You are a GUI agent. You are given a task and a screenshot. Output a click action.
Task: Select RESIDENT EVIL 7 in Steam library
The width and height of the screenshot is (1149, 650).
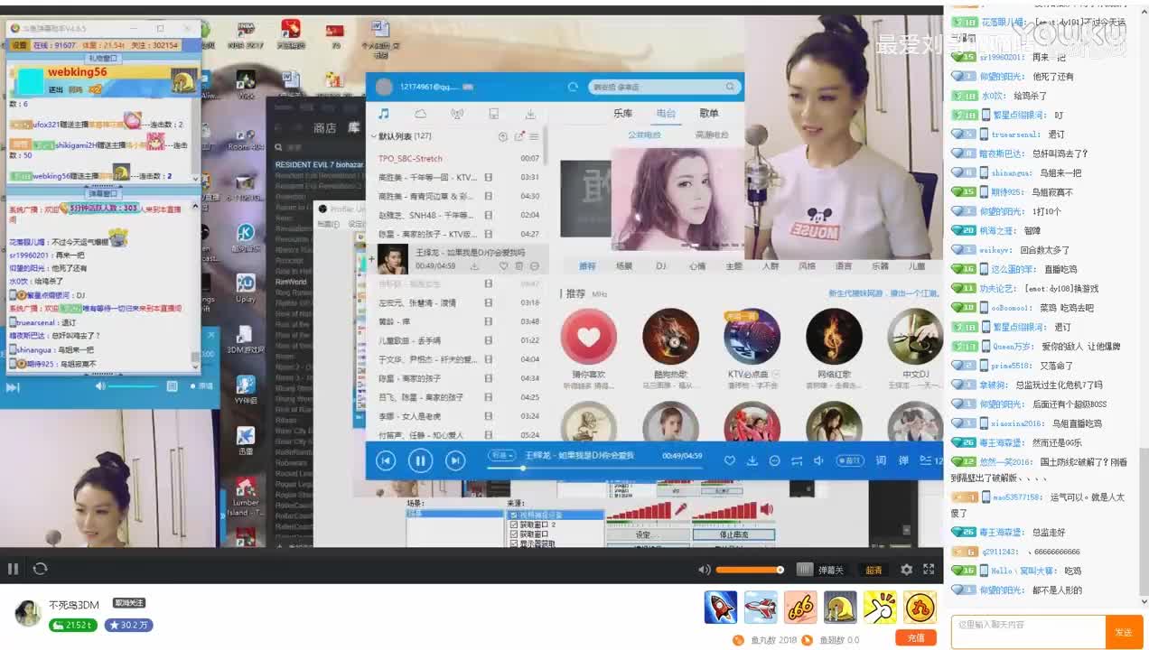point(318,165)
